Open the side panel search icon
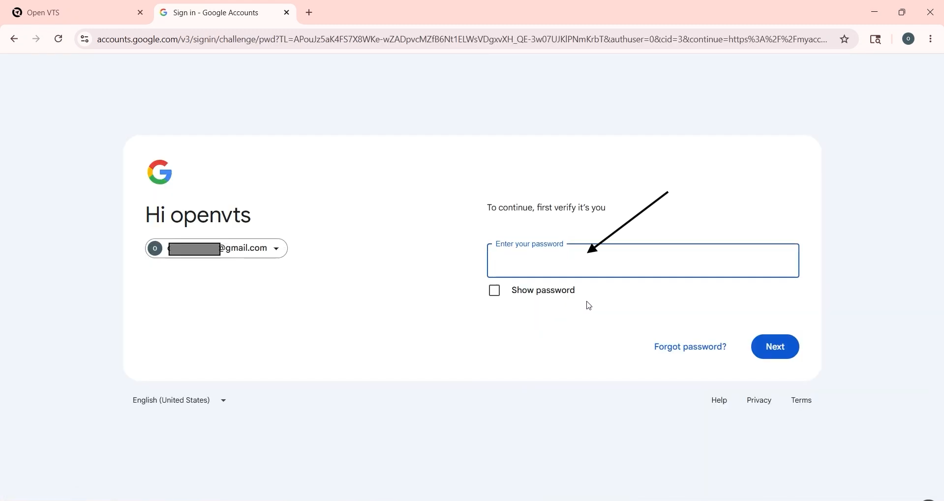 pyautogui.click(x=876, y=39)
